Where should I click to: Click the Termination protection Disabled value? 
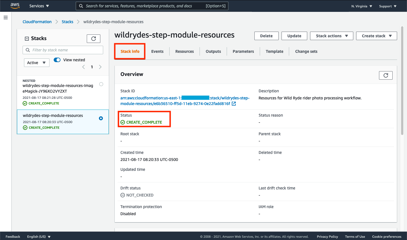[x=128, y=214]
